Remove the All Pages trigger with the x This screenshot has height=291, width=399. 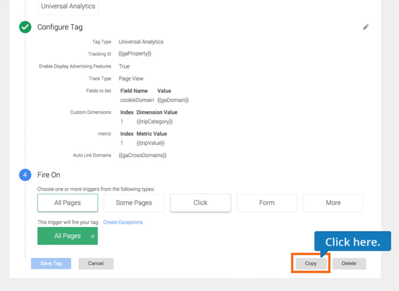coord(93,236)
